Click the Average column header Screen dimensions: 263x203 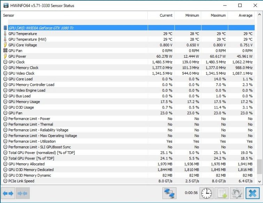(x=241, y=15)
